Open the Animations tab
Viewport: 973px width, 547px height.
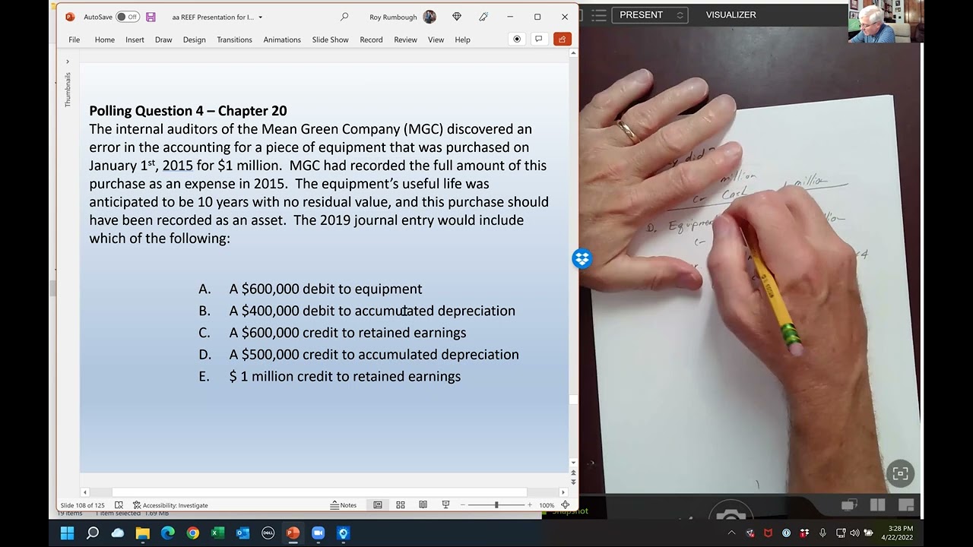click(x=282, y=40)
